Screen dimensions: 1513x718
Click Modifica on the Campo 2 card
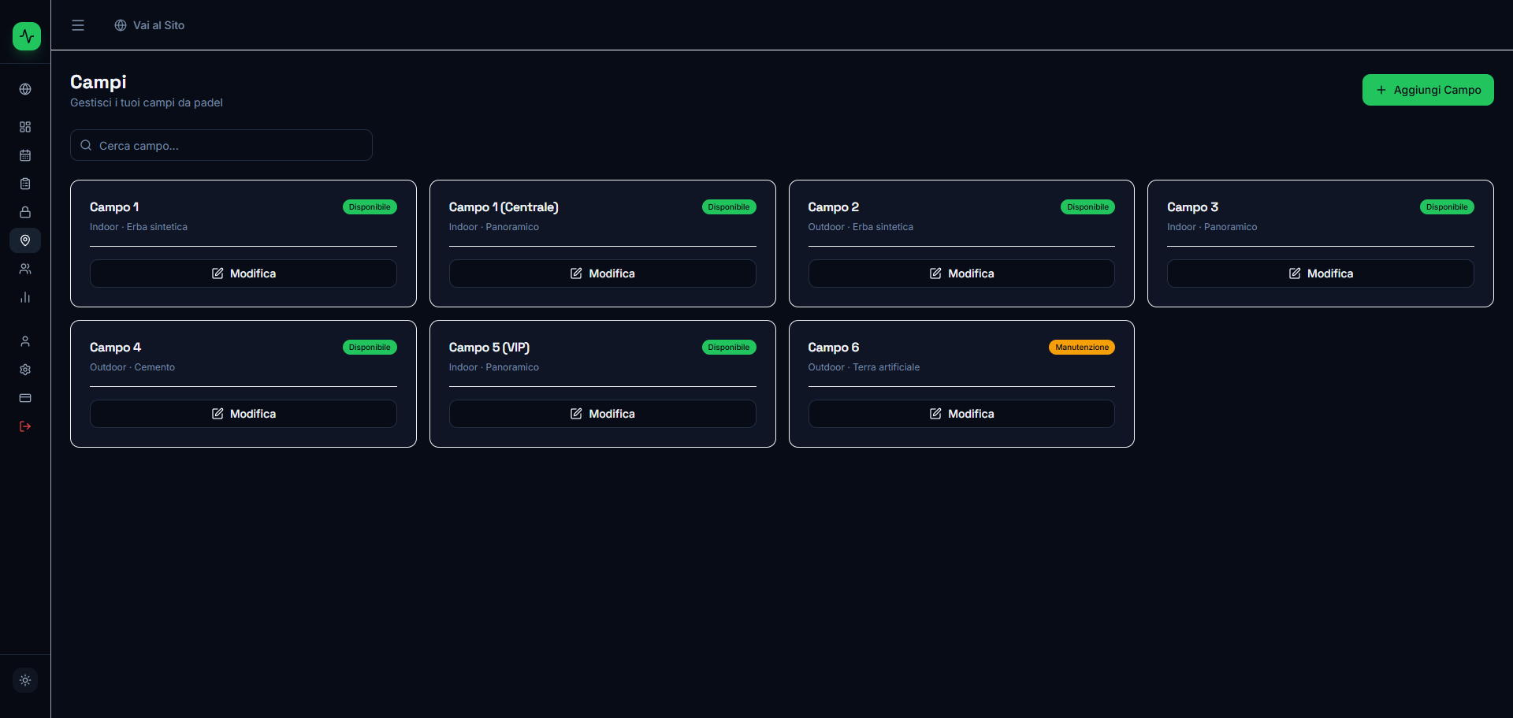pyautogui.click(x=961, y=273)
